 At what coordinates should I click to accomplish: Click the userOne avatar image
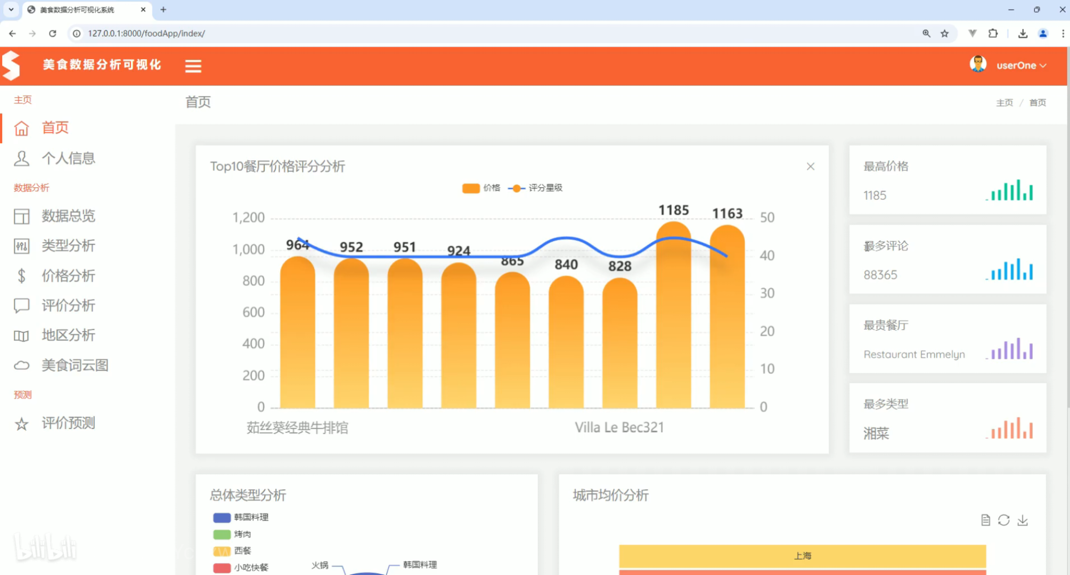[x=978, y=65]
